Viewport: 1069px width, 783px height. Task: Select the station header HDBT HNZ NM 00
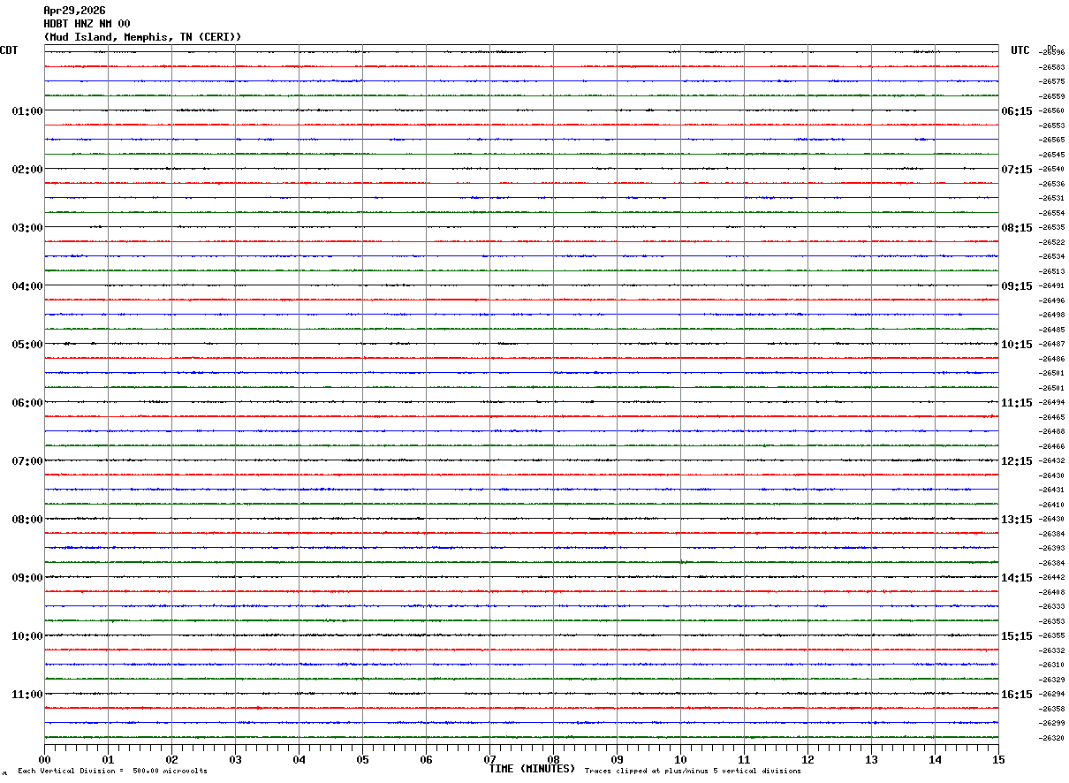pos(87,24)
